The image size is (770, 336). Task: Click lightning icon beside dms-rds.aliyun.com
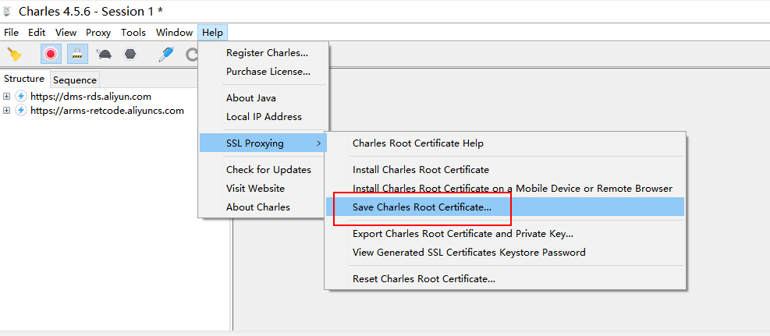(20, 96)
